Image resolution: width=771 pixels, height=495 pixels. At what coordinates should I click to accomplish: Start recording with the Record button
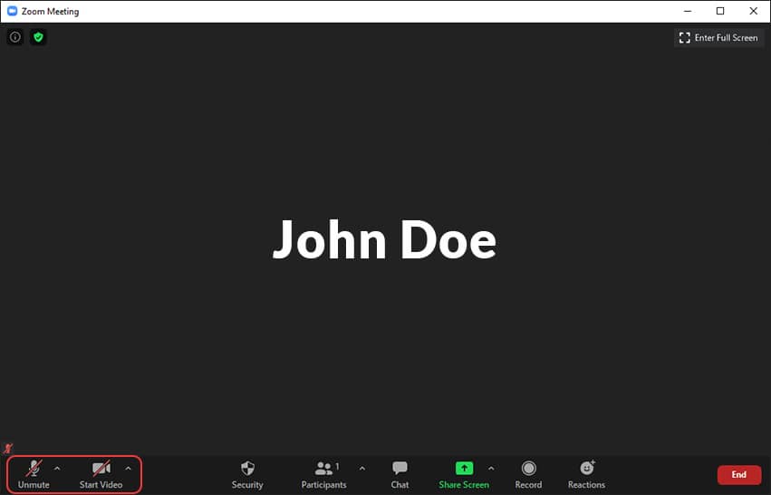coord(528,474)
